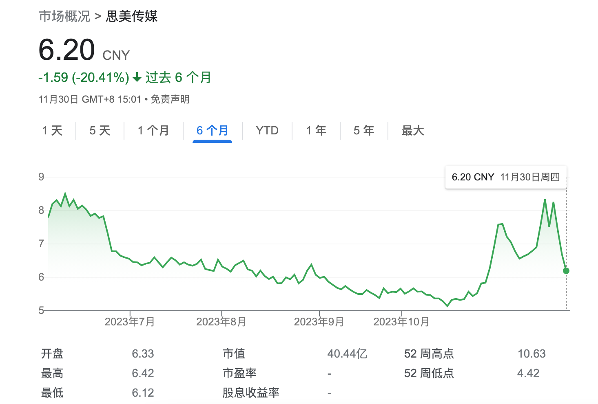Click the 6.20 CNY tooltip box
The width and height of the screenshot is (598, 404).
pos(506,177)
